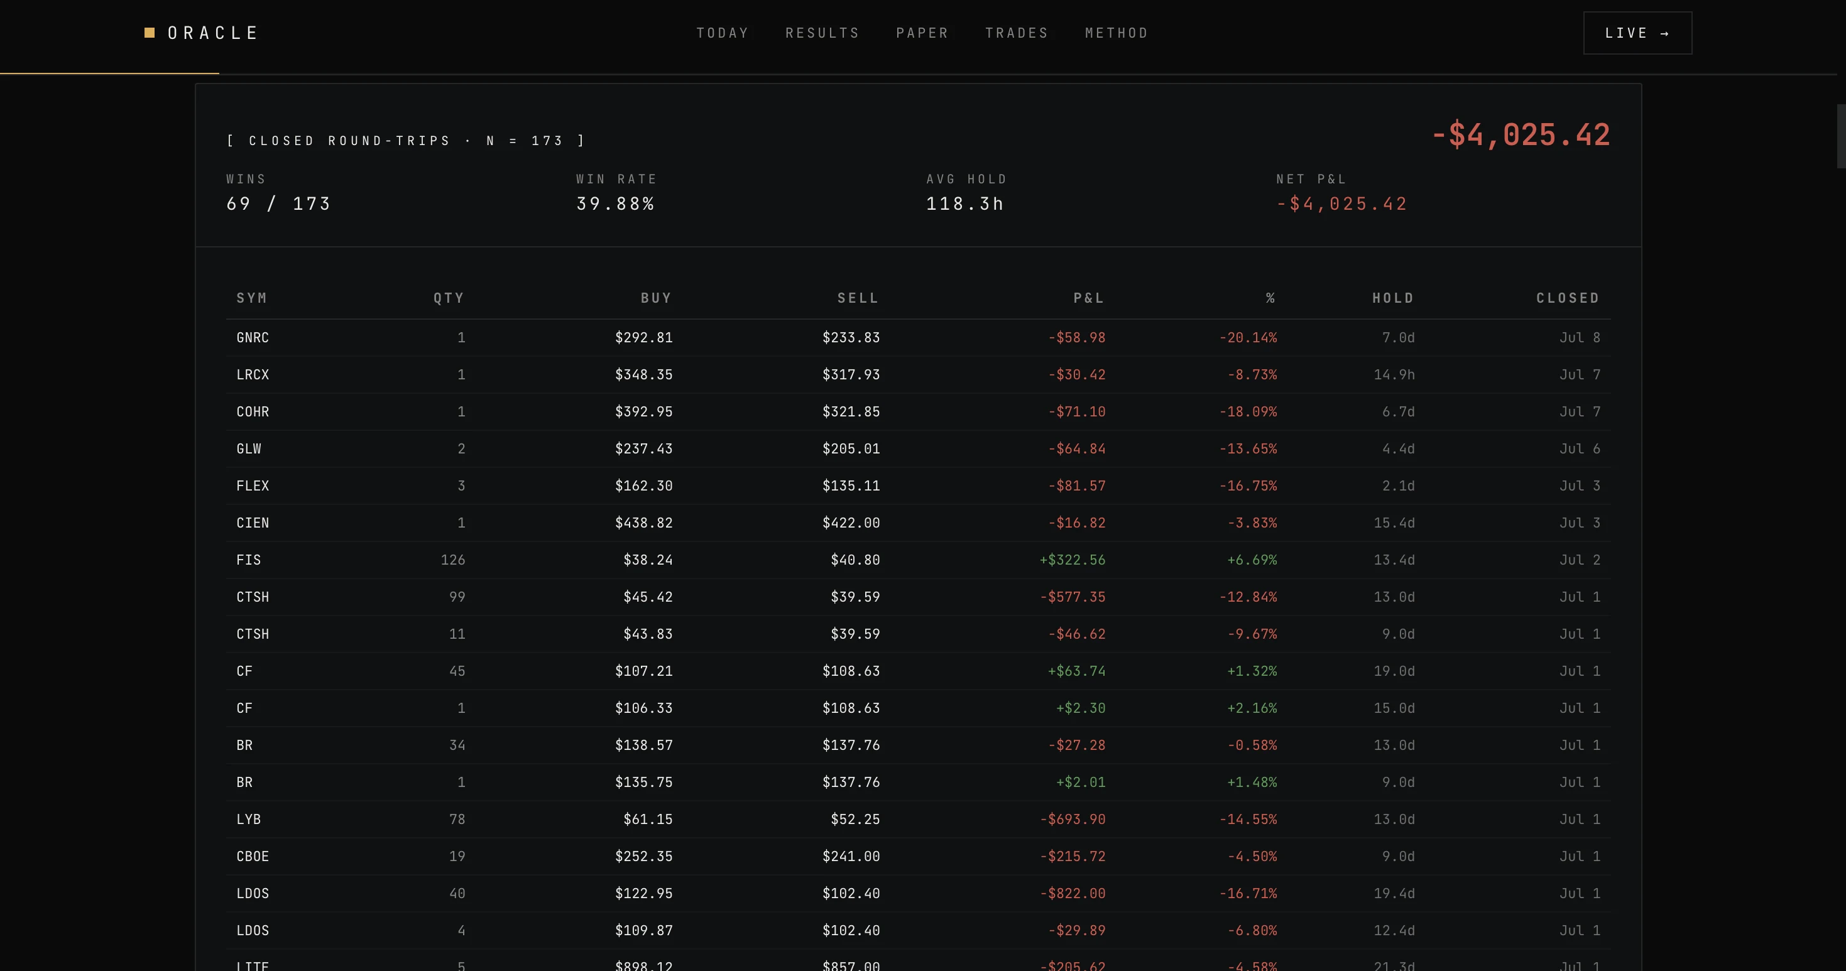The height and width of the screenshot is (971, 1846).
Task: Click the large -$4,025.42 total in header
Action: pyautogui.click(x=1521, y=134)
